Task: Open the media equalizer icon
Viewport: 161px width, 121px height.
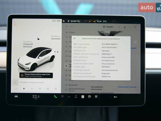Action: 48,89
